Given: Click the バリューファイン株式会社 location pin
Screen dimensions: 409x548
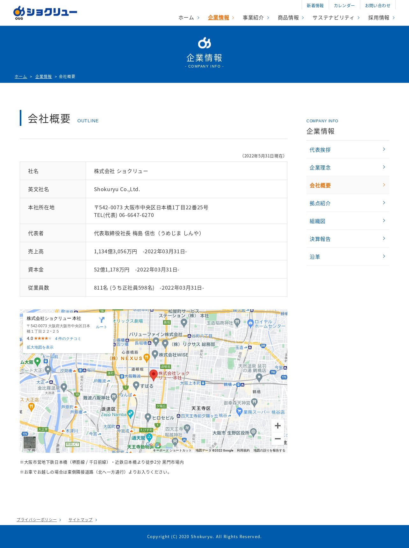Looking at the screenshot, I should [156, 342].
